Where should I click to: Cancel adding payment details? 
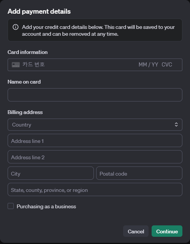(136, 231)
